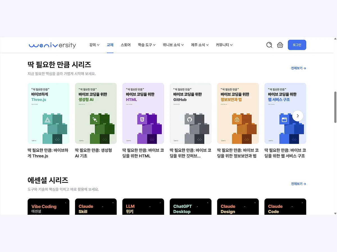Click the scrollbar down arrow

point(335,213)
